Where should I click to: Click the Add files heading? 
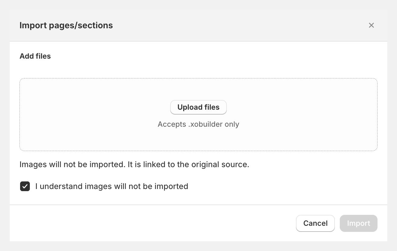click(x=35, y=56)
